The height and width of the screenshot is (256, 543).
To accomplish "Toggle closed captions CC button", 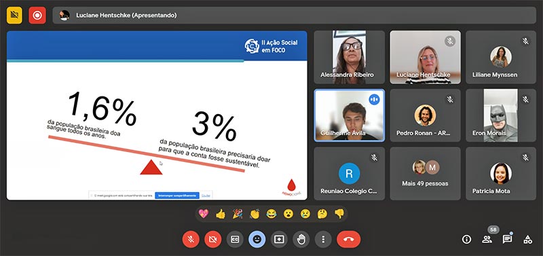I will [x=235, y=240].
